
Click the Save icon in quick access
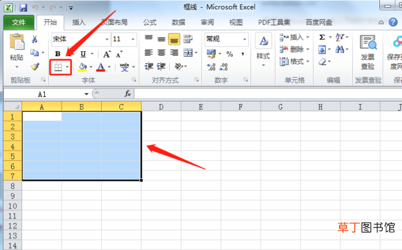23,8
